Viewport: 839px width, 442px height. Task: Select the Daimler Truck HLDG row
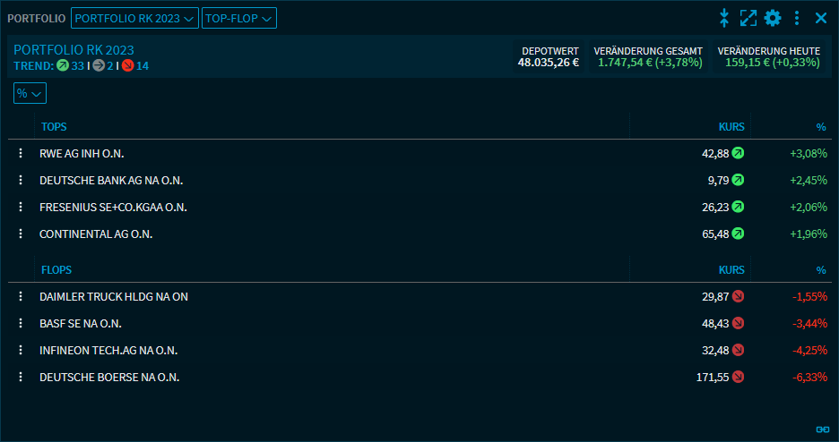coord(114,297)
